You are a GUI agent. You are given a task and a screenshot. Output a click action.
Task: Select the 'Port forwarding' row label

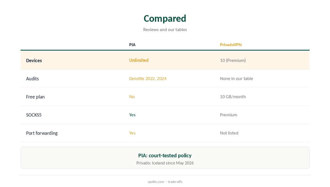coord(42,133)
